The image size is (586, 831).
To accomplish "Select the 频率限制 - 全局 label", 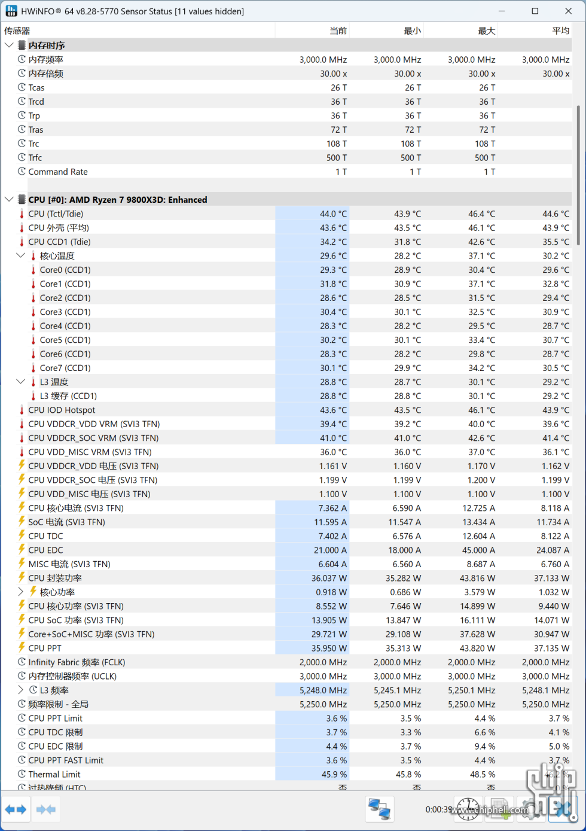I will (x=59, y=704).
